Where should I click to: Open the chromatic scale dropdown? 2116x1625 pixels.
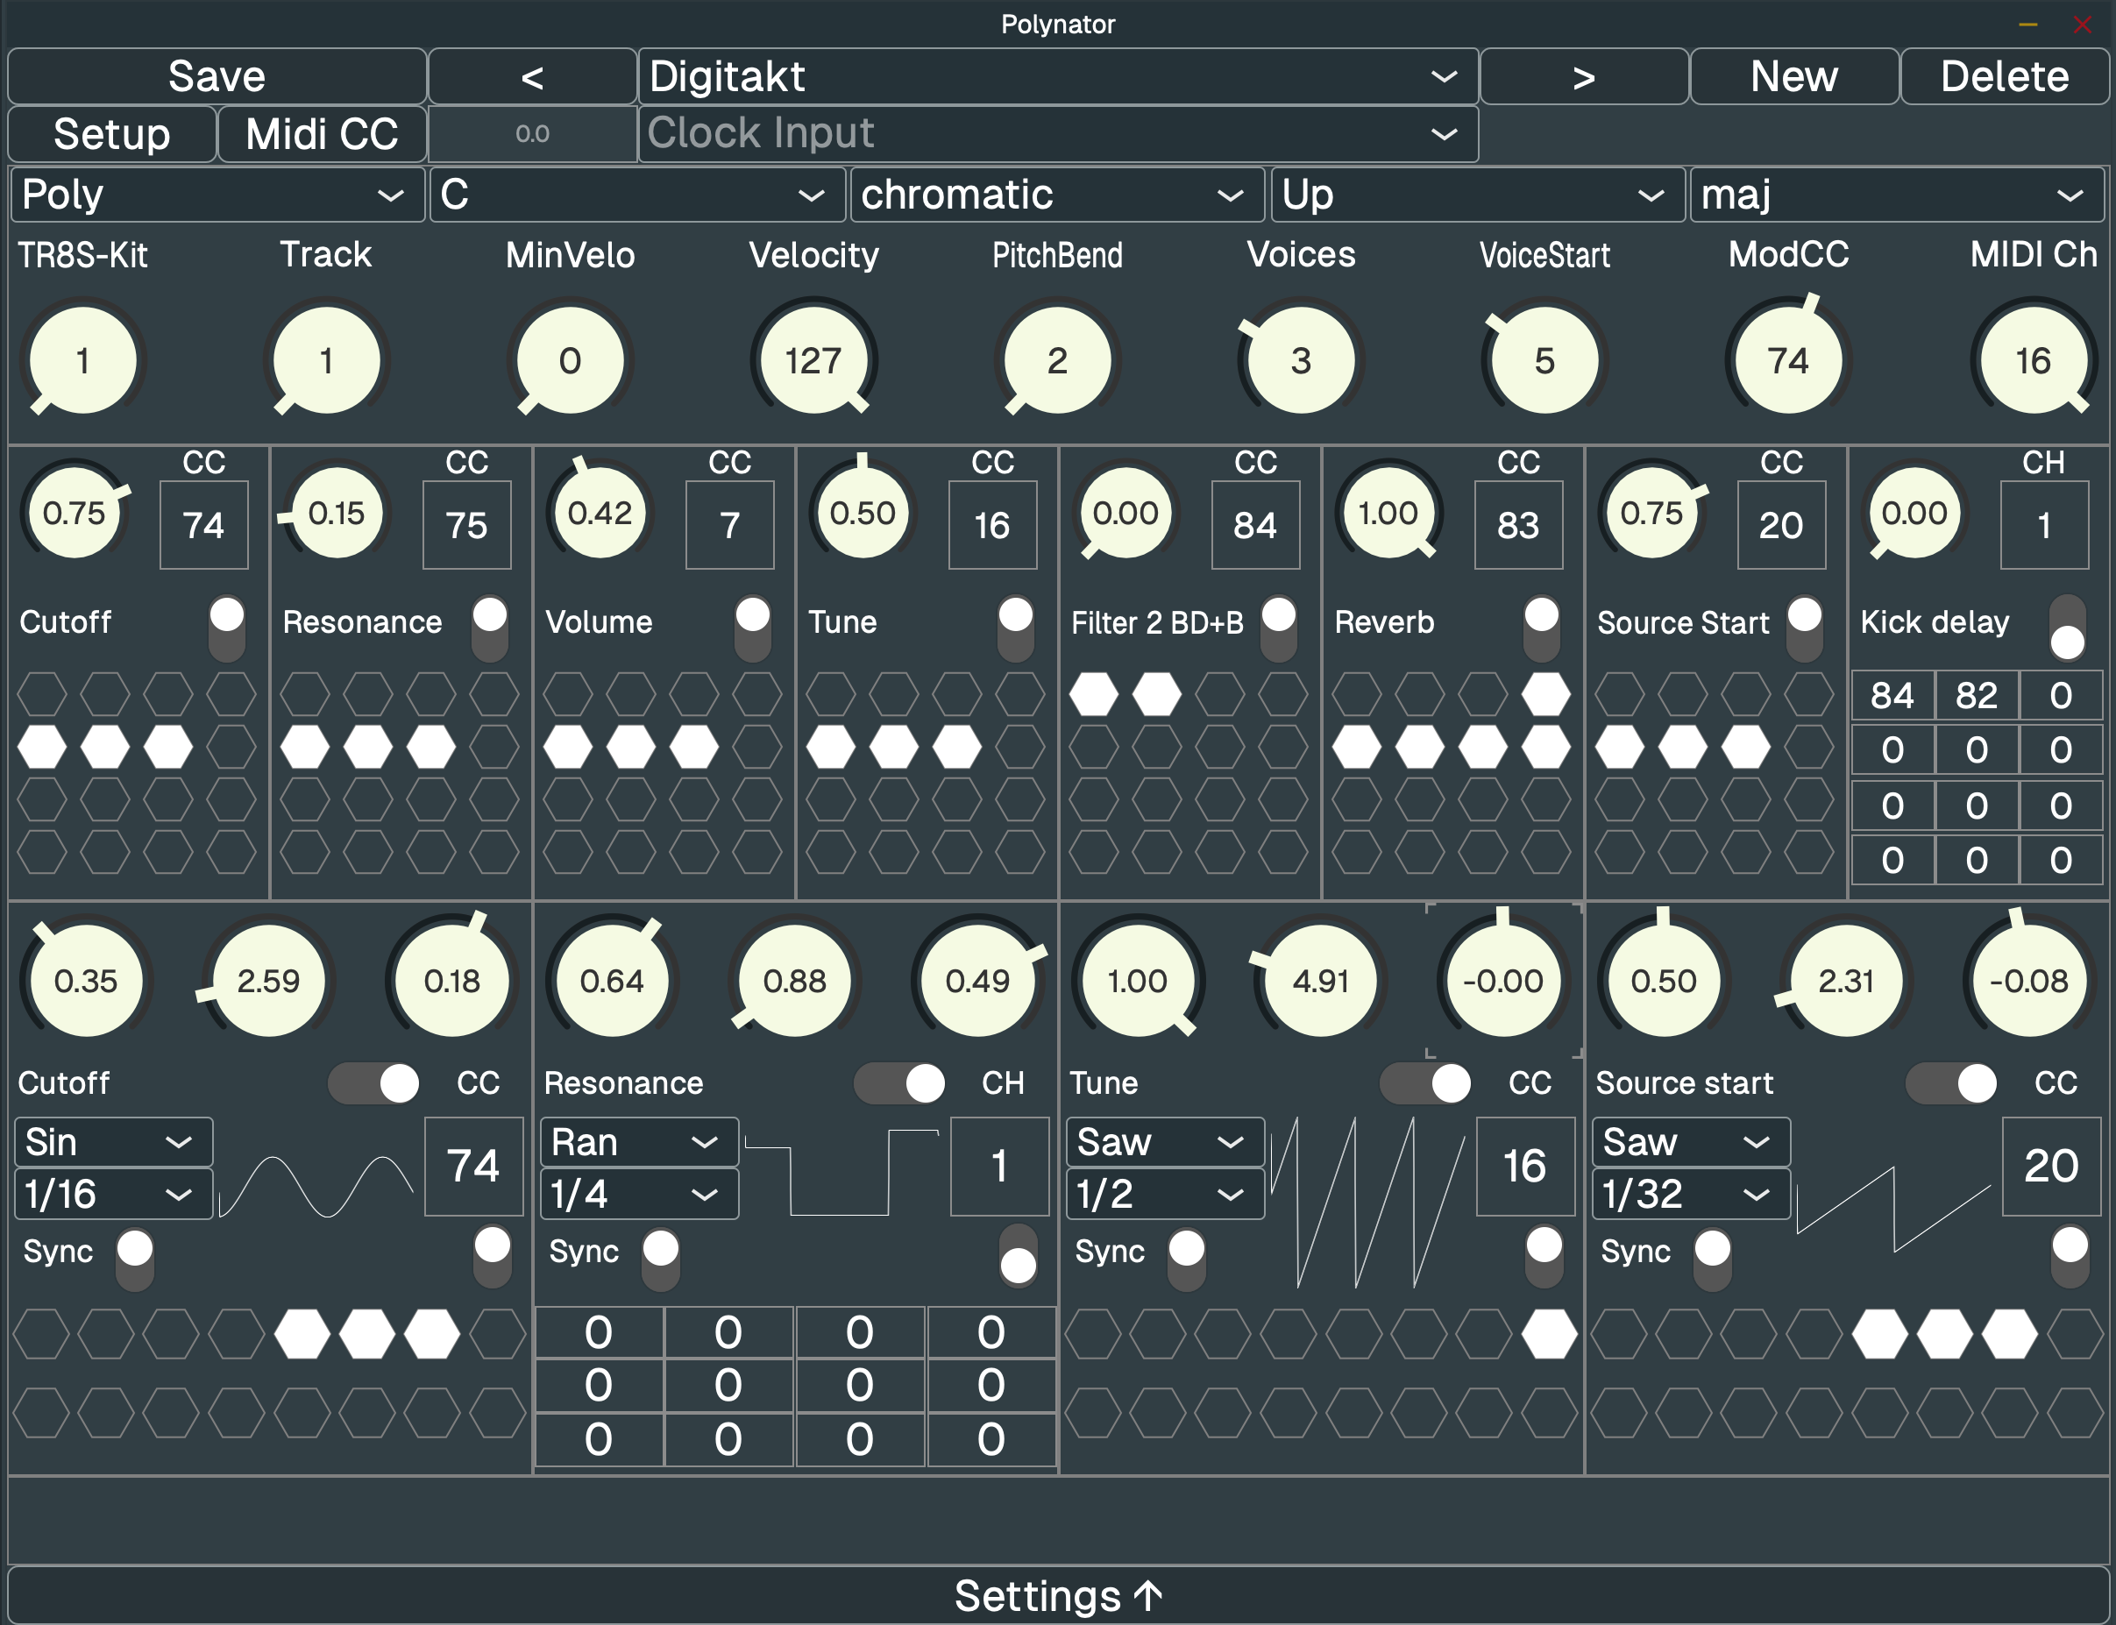(1056, 195)
